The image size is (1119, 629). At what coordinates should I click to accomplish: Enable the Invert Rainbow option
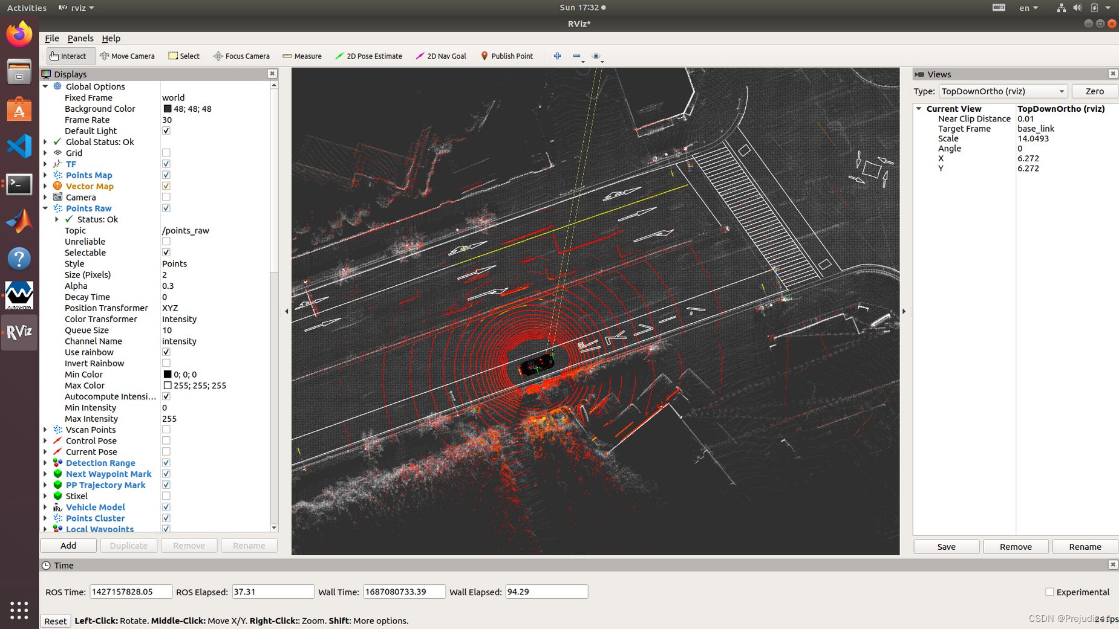[x=166, y=363]
